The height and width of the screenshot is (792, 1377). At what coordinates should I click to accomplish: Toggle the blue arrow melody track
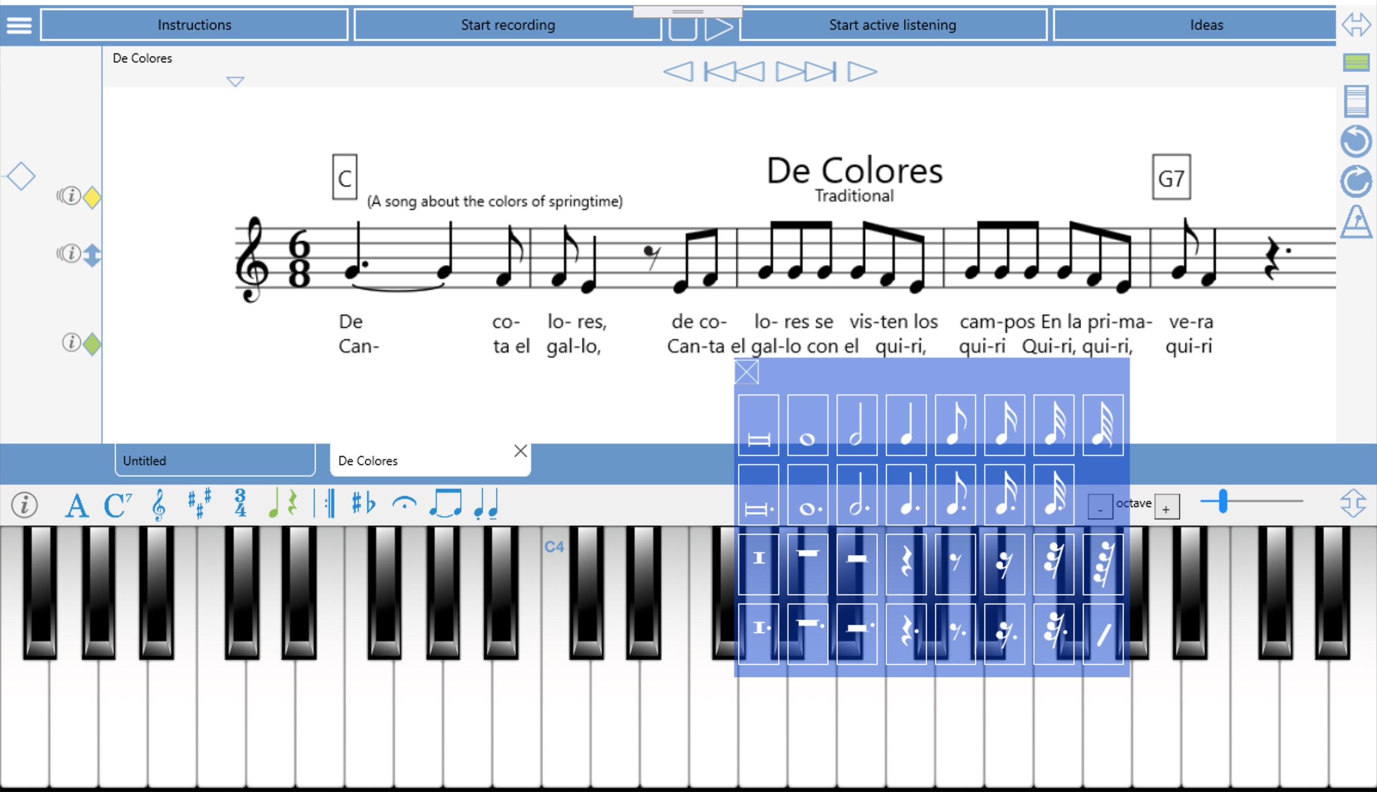[x=92, y=255]
